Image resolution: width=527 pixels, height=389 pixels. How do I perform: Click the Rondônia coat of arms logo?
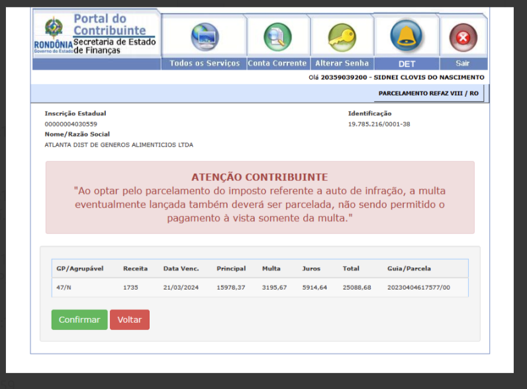pyautogui.click(x=54, y=29)
